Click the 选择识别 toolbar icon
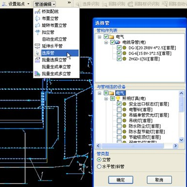Viewport: 187px width, 187px height. pos(78,4)
